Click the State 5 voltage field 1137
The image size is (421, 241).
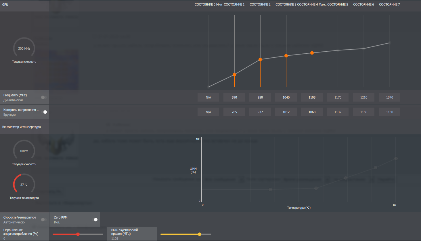pyautogui.click(x=338, y=112)
